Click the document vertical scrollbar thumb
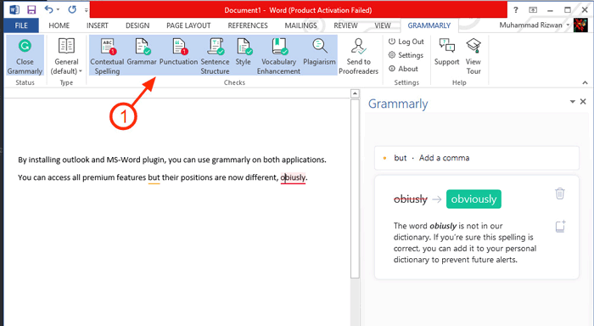Image resolution: width=594 pixels, height=326 pixels. click(x=355, y=188)
